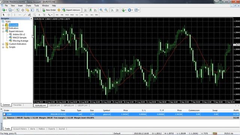Select the Equidistant Channel tool
This screenshot has height=135, width=240.
29,15
